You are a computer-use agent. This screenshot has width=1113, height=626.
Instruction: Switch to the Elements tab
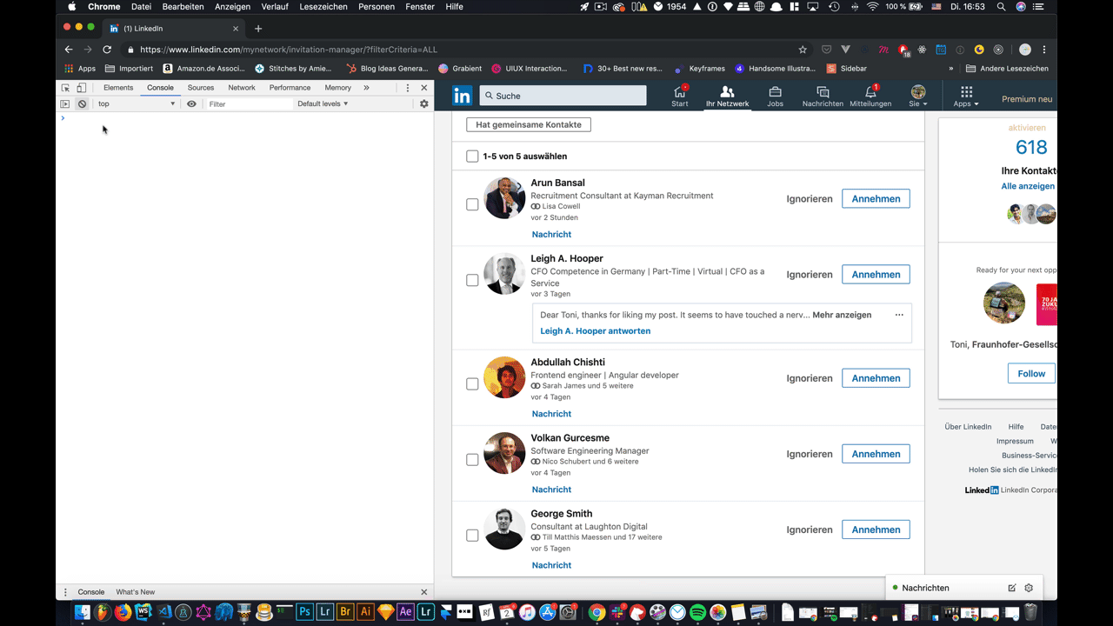click(118, 88)
